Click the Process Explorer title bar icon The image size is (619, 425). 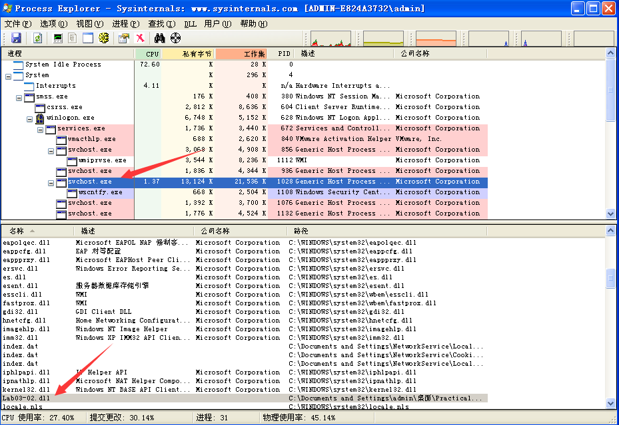point(7,8)
